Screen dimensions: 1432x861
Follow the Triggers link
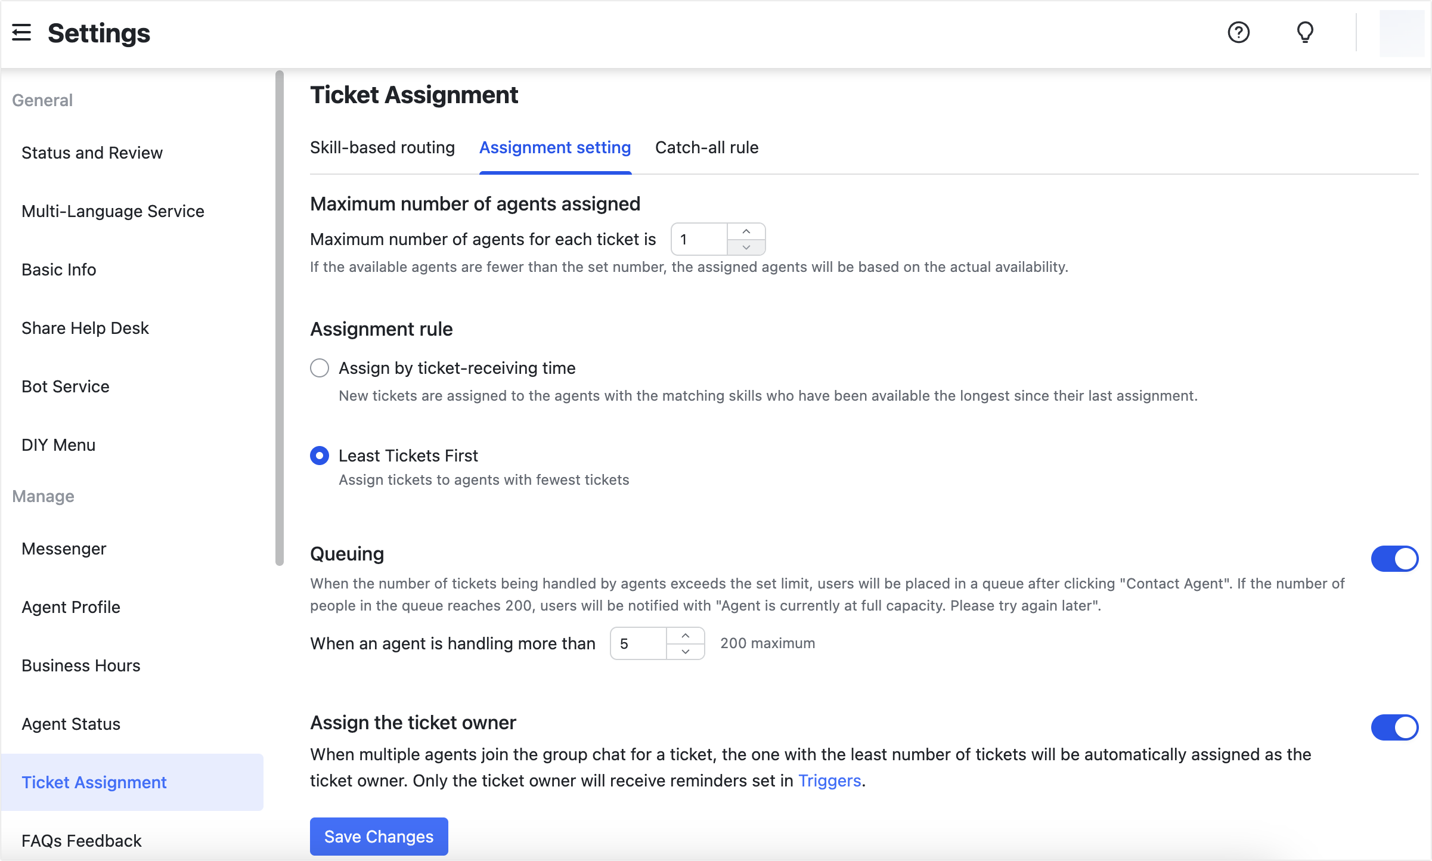click(x=829, y=781)
